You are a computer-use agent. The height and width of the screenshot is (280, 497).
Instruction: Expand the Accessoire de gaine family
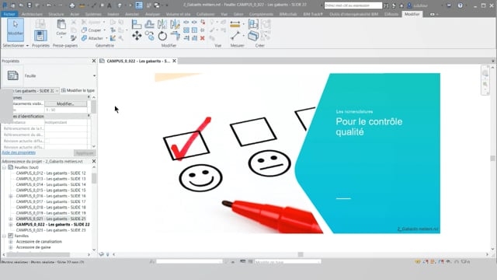pyautogui.click(x=10, y=247)
